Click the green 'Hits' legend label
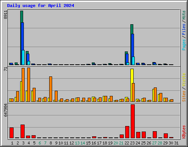188x147 pixels. (184, 15)
